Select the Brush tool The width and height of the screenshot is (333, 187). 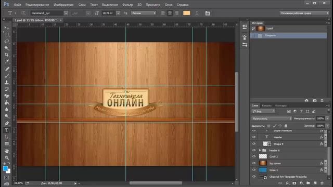[x=7, y=75]
